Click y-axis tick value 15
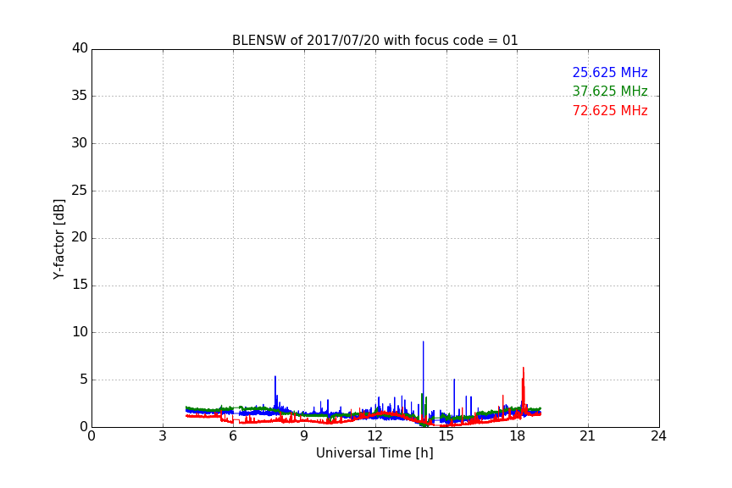732x488 pixels. point(80,285)
